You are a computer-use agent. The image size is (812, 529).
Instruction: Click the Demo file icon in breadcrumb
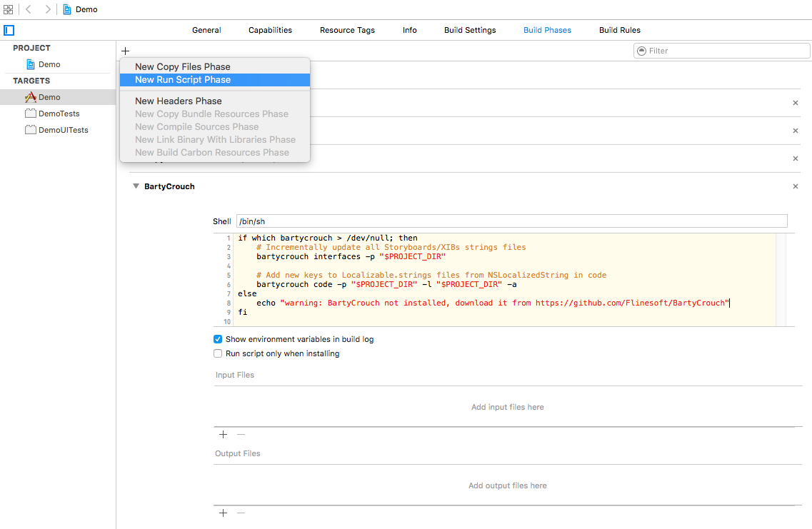click(x=67, y=9)
